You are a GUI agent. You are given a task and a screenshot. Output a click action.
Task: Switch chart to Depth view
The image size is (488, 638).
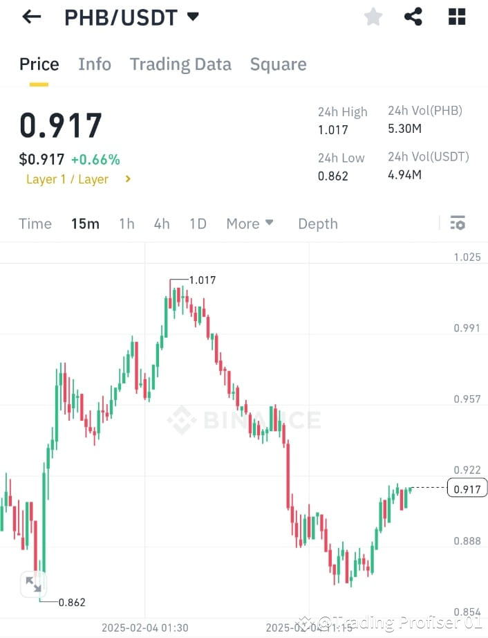(317, 224)
